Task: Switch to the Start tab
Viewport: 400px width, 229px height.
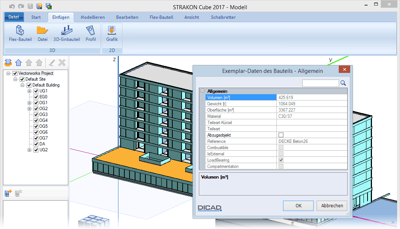Action: (x=36, y=17)
